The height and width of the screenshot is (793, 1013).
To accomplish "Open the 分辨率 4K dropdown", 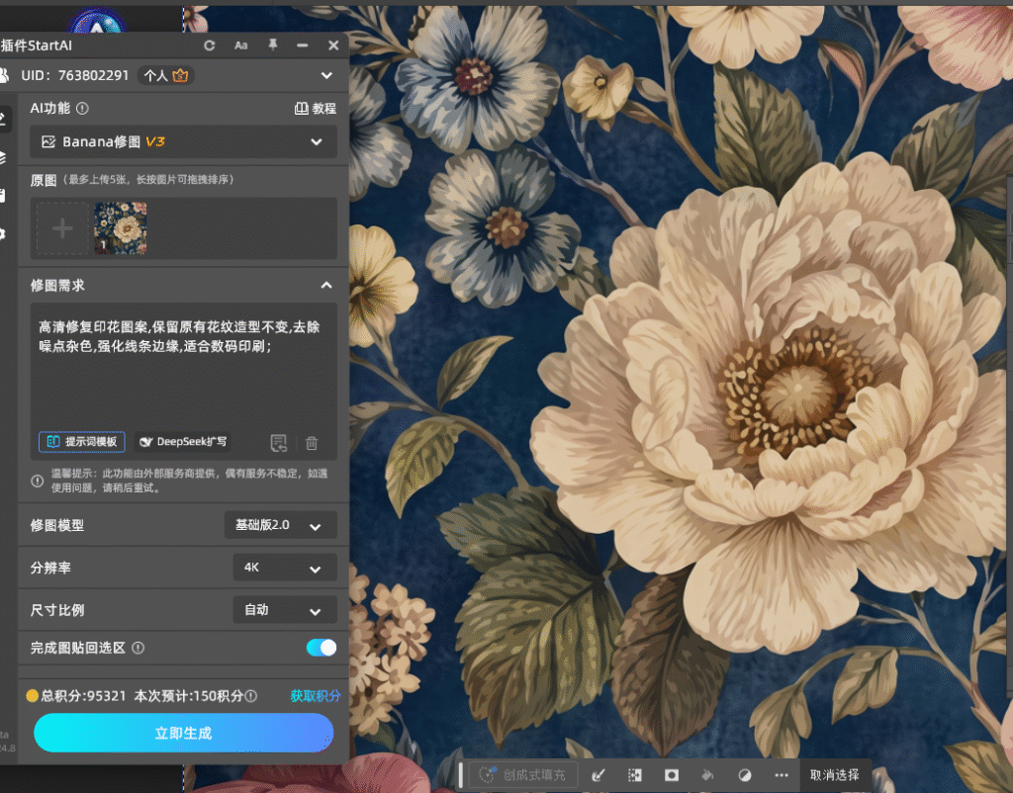I will [285, 568].
